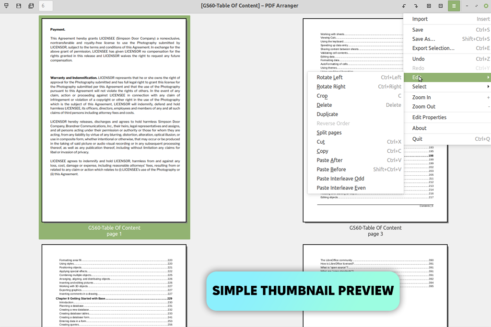Screen dimensions: 491x327
Task: Choose Export Selection… menu entry
Action: click(x=447, y=48)
